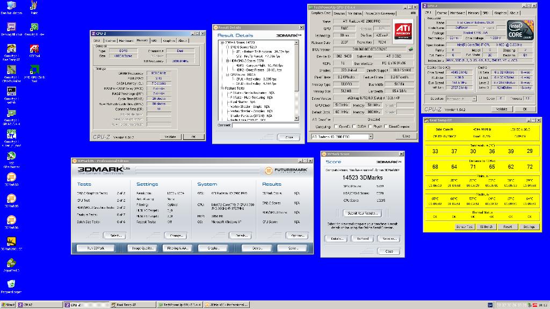Open the GPU-Z desktop shortcut
This screenshot has height=309, width=550.
click(11, 115)
